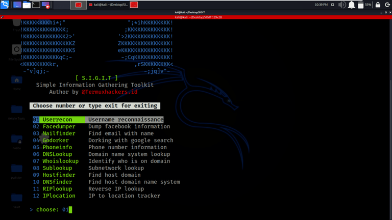
Task: Click 'Identify who is on domain' text
Action: coord(129,161)
